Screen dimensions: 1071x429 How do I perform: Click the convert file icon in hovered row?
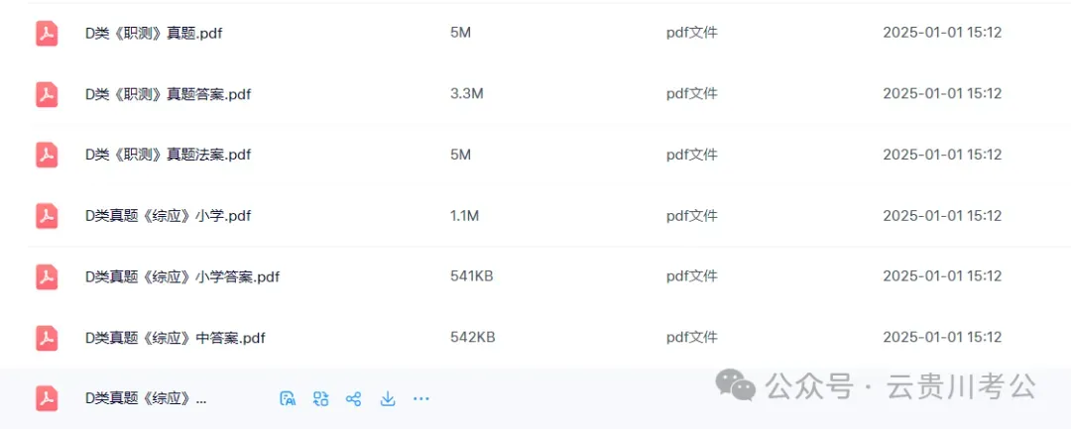320,399
